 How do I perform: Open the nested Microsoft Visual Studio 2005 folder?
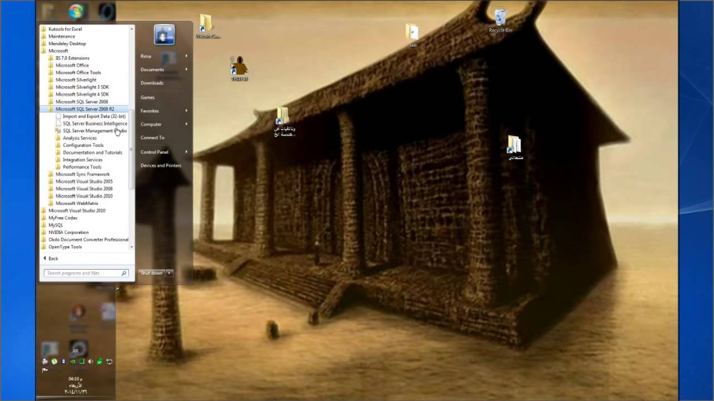pos(80,182)
